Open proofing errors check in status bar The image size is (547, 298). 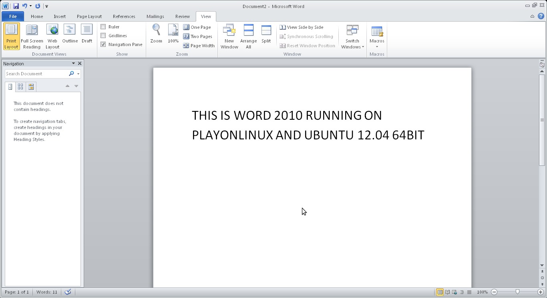coord(68,292)
